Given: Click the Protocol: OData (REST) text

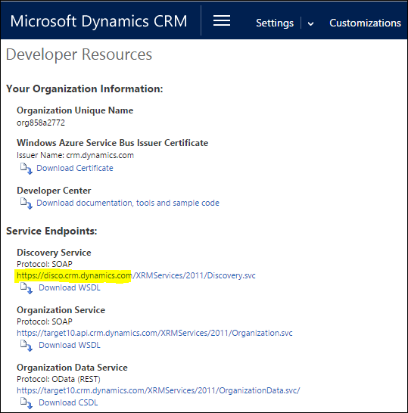Looking at the screenshot, I should 58,379.
